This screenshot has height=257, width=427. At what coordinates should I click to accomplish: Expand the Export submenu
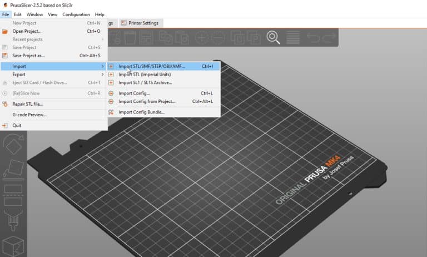pos(53,75)
